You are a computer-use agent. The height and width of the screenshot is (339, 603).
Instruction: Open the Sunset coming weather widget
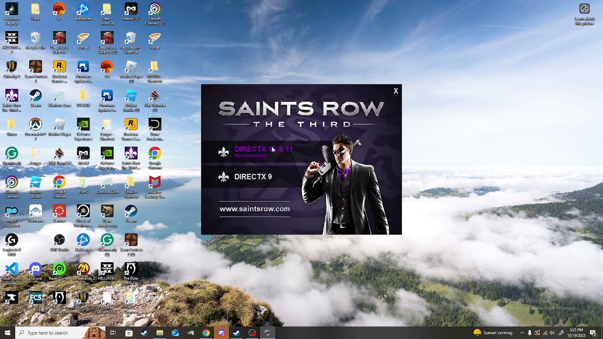click(x=493, y=333)
